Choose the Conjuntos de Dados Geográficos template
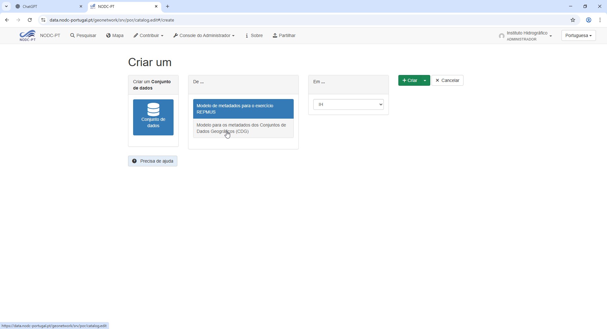 [x=243, y=128]
